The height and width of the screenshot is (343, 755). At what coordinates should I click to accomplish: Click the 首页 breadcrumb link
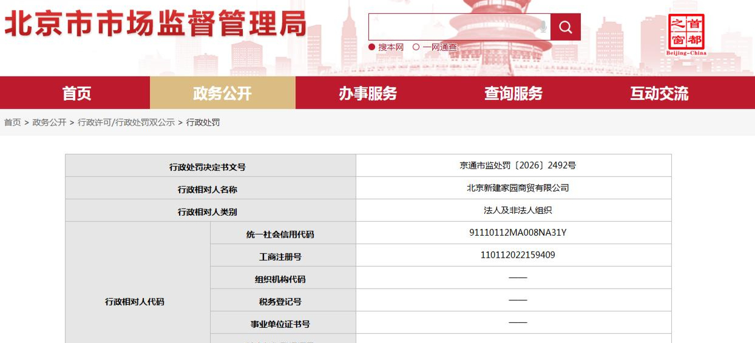tap(12, 122)
